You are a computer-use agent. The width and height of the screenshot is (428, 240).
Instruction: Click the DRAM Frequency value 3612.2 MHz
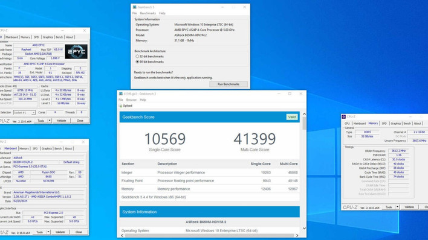click(398, 151)
